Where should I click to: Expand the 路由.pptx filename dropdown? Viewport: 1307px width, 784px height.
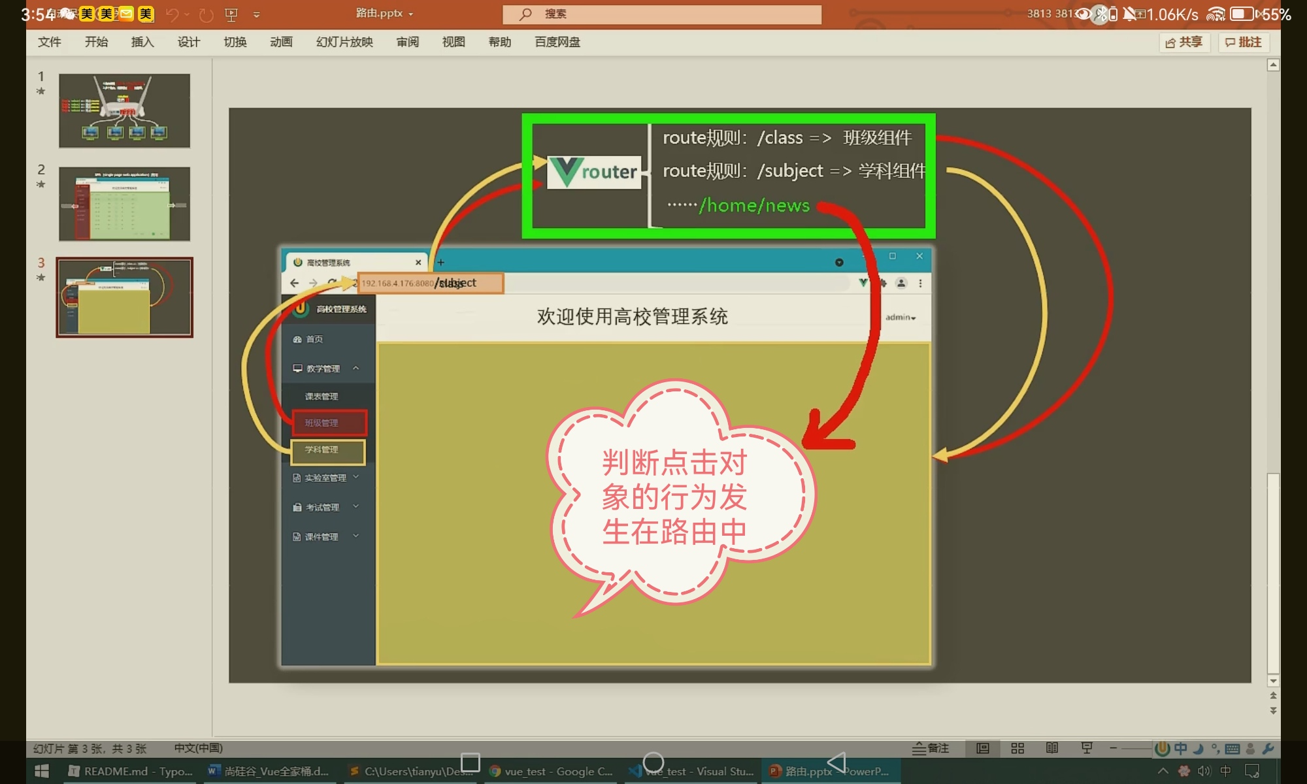[x=411, y=14]
